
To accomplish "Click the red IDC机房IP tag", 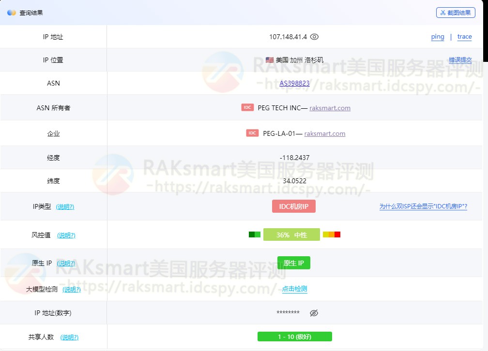I will tap(294, 206).
